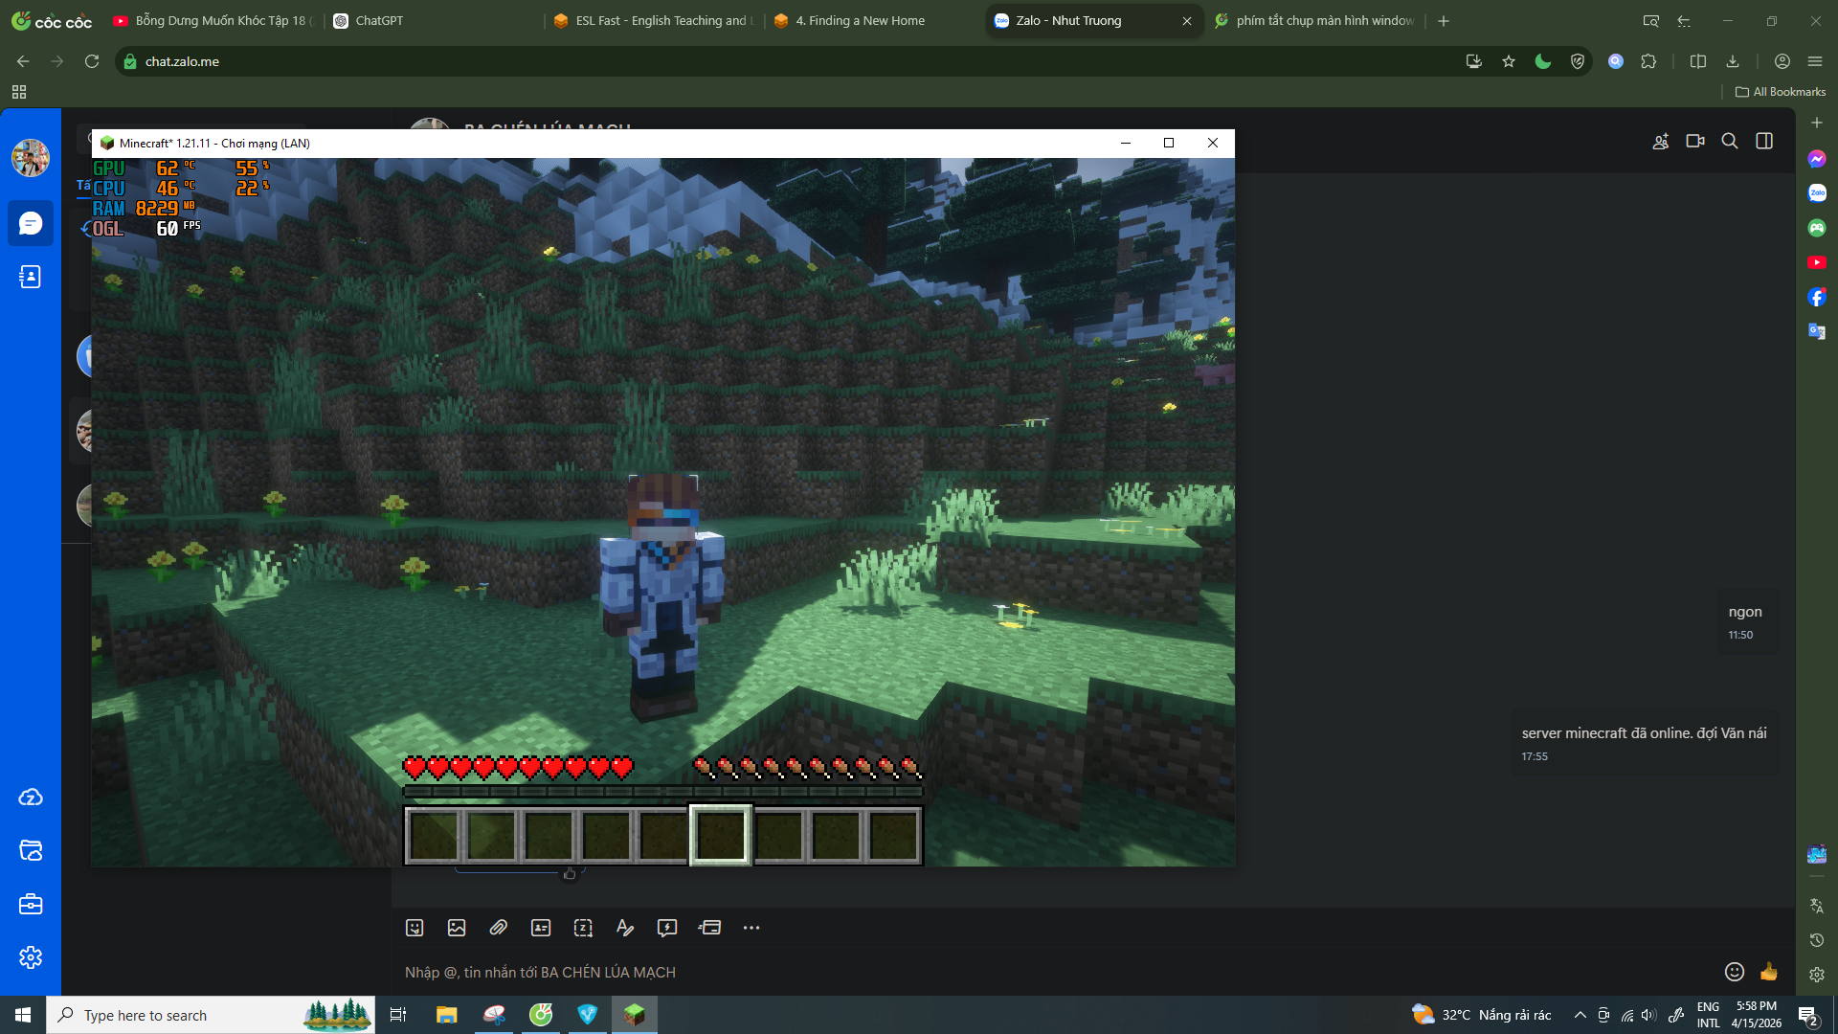1838x1034 pixels.
Task: Switch to the ESL Fast tab
Action: pyautogui.click(x=655, y=20)
